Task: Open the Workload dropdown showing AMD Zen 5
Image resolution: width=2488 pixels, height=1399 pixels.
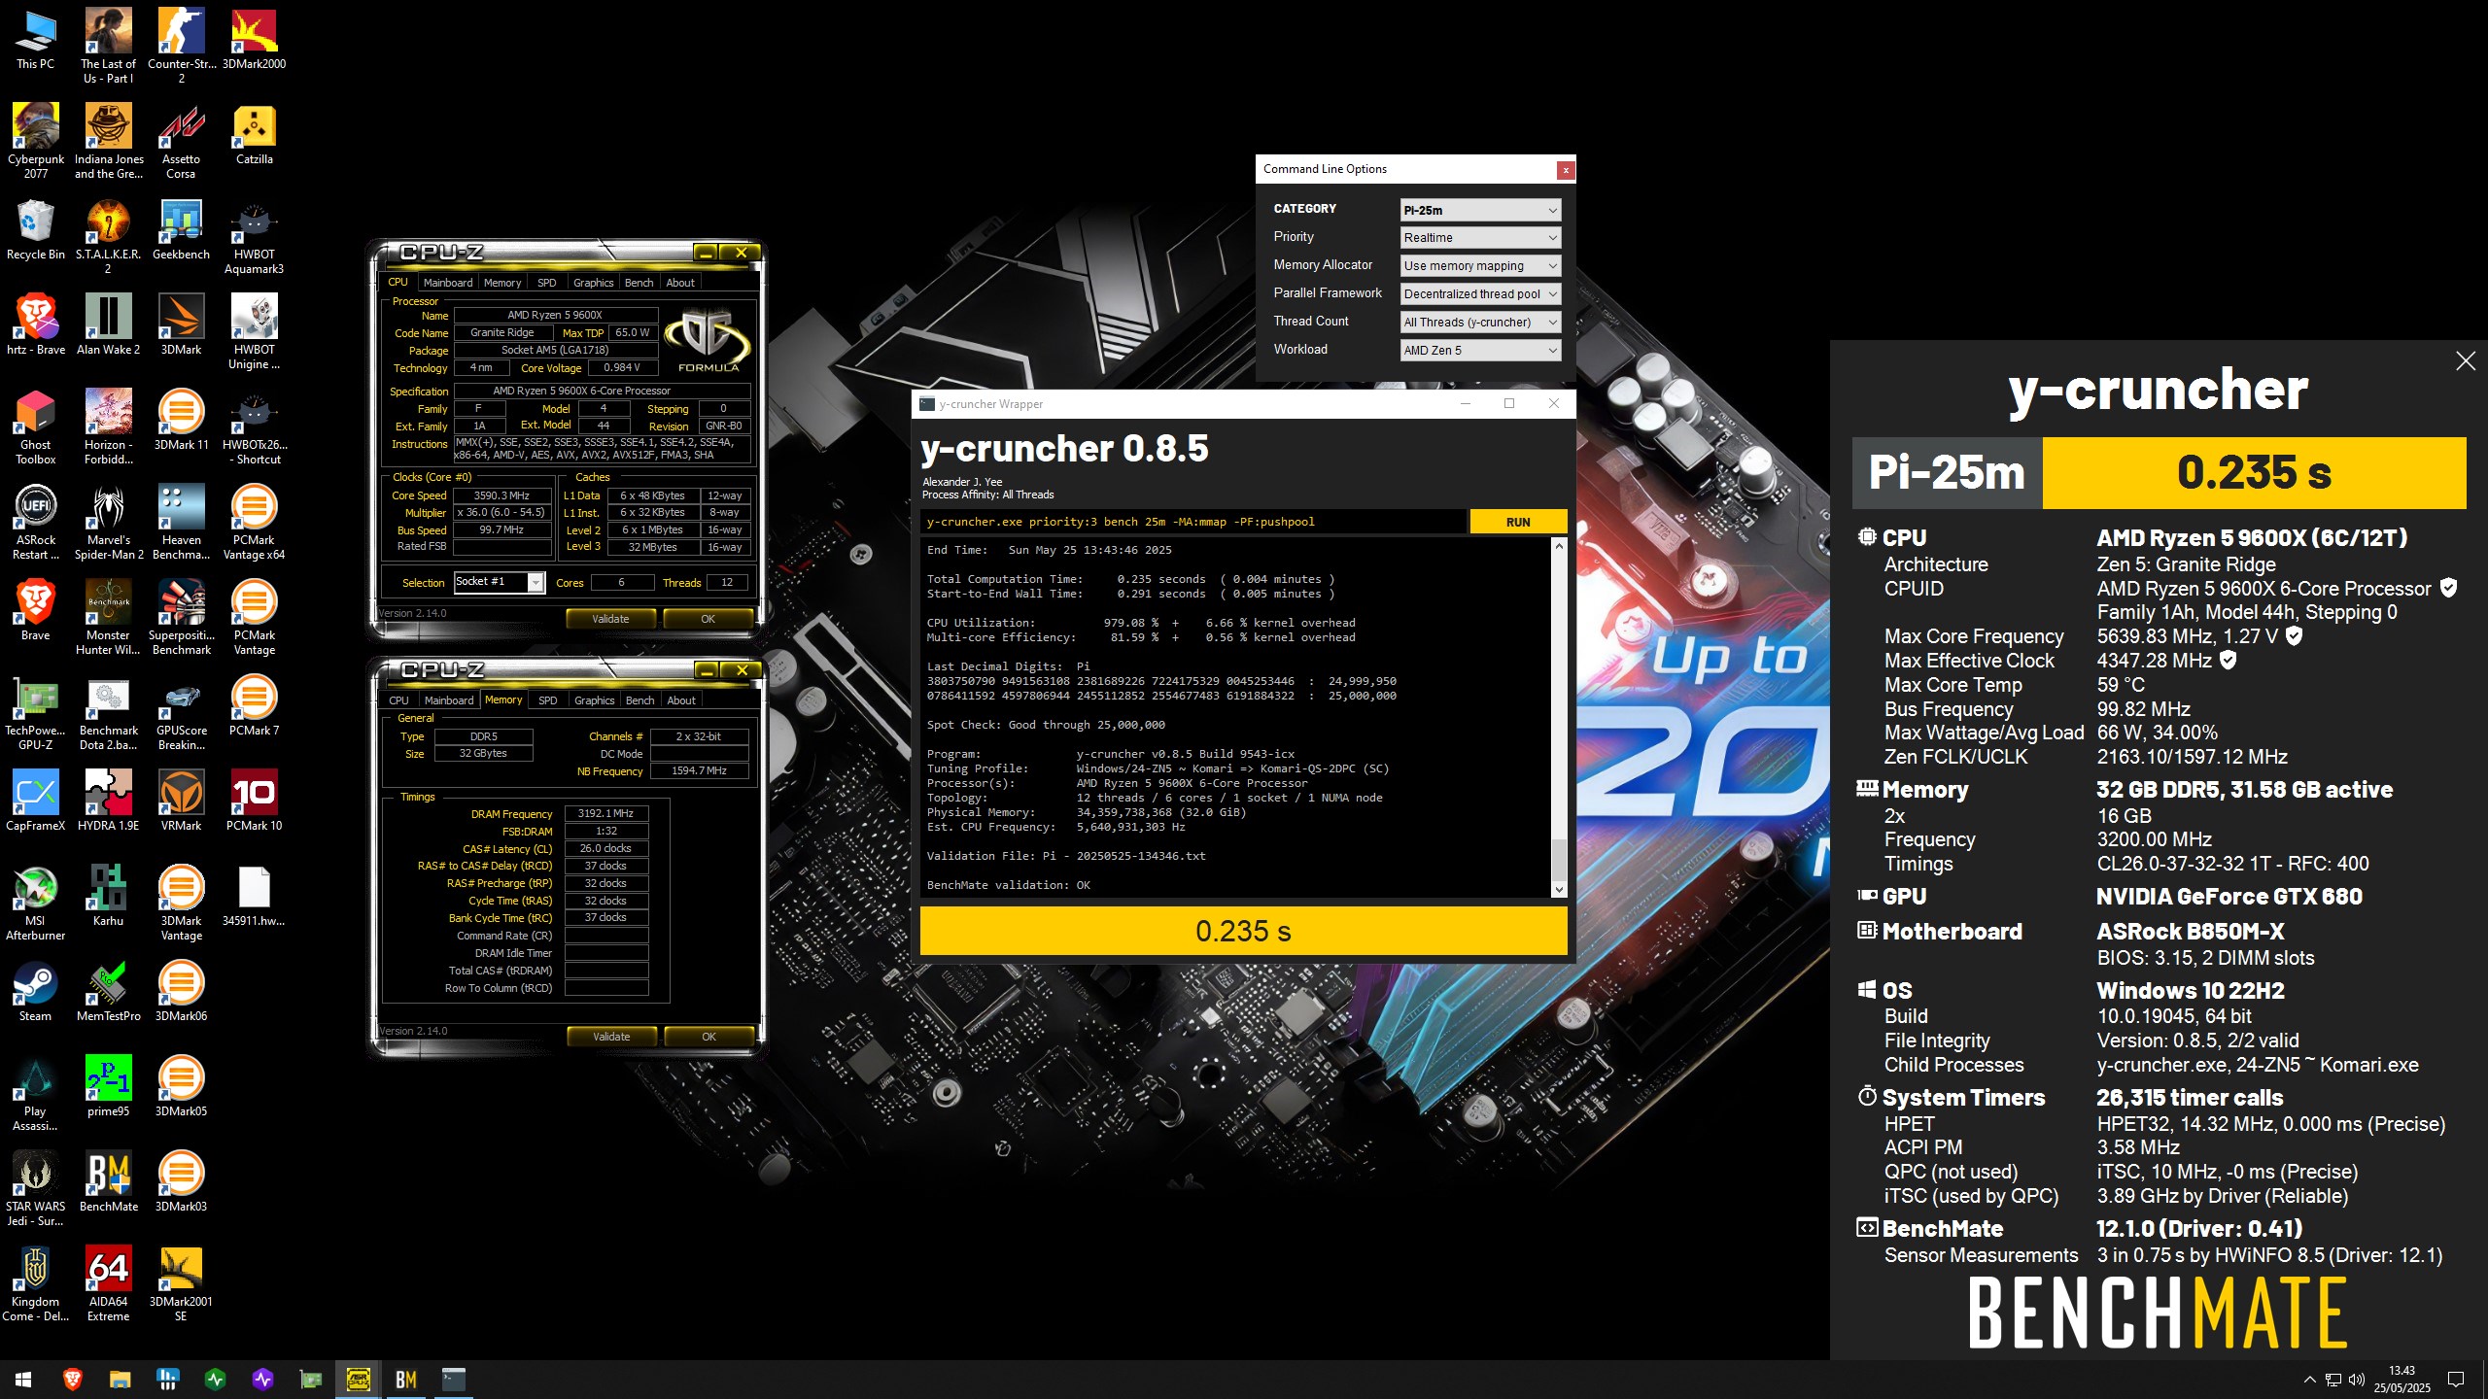Action: [x=1480, y=351]
